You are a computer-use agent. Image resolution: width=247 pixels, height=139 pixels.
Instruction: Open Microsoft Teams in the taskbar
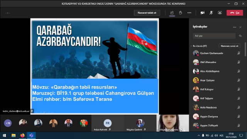(x=31, y=136)
